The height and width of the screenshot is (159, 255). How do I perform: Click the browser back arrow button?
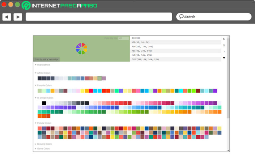click(7, 17)
